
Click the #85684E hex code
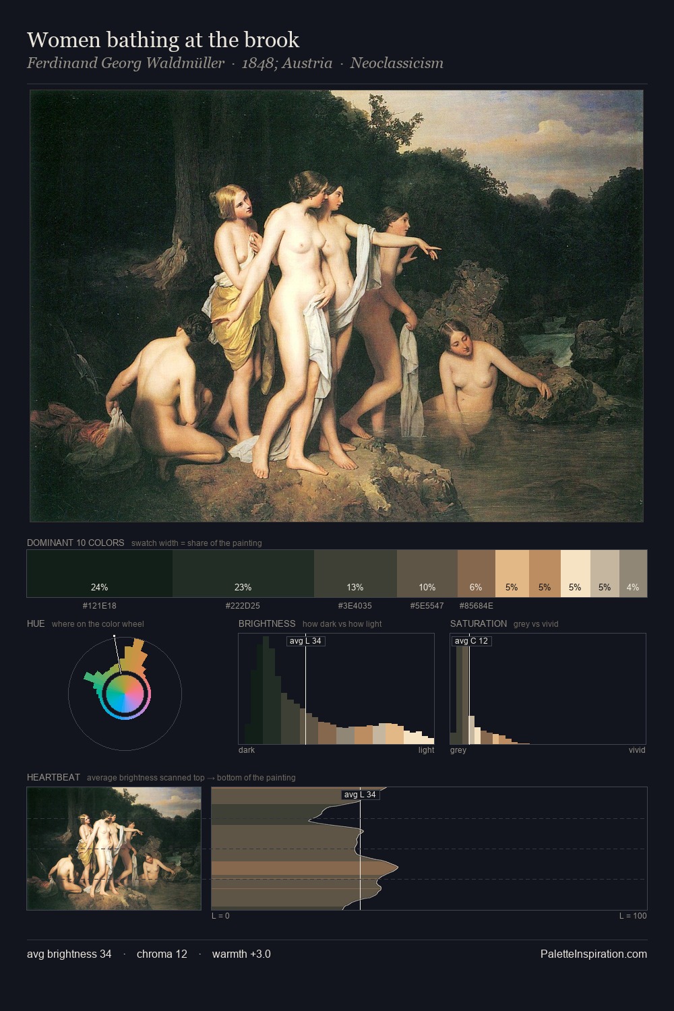[477, 606]
